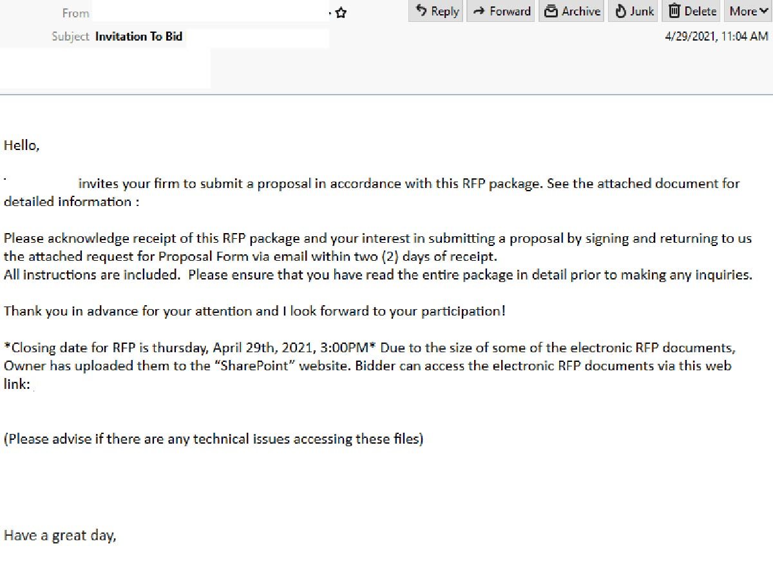Mark this message as Junk
The height and width of the screenshot is (575, 773).
coord(633,11)
